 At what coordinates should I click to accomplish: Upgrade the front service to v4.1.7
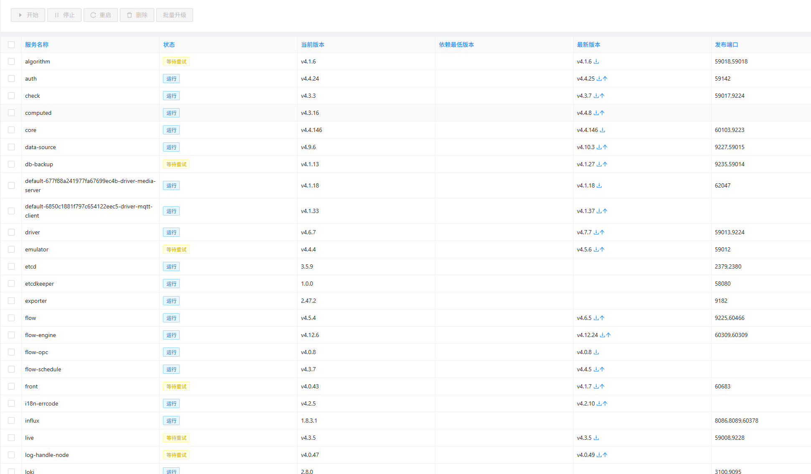click(602, 386)
